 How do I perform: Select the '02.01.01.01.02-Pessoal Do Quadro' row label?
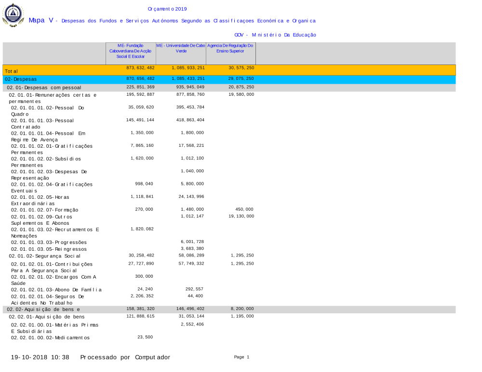click(47, 111)
